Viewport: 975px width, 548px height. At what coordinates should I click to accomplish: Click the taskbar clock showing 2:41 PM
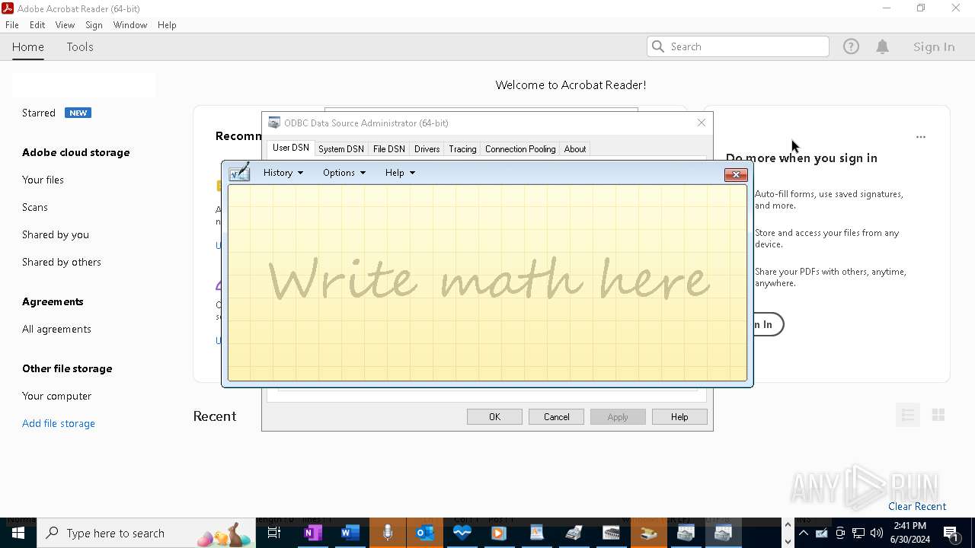(x=910, y=533)
